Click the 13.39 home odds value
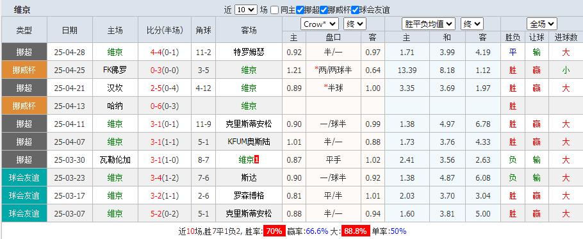Screen dimensions: 583x239 click(x=407, y=70)
